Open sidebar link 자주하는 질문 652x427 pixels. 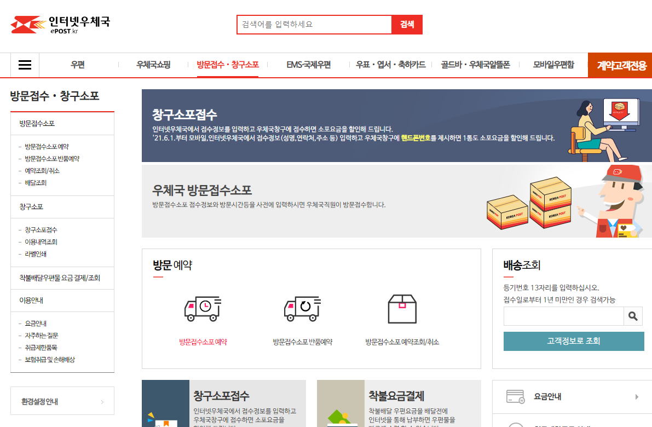pos(41,336)
